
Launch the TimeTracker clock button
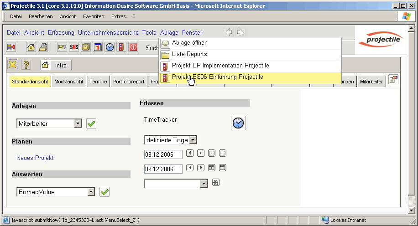point(238,123)
